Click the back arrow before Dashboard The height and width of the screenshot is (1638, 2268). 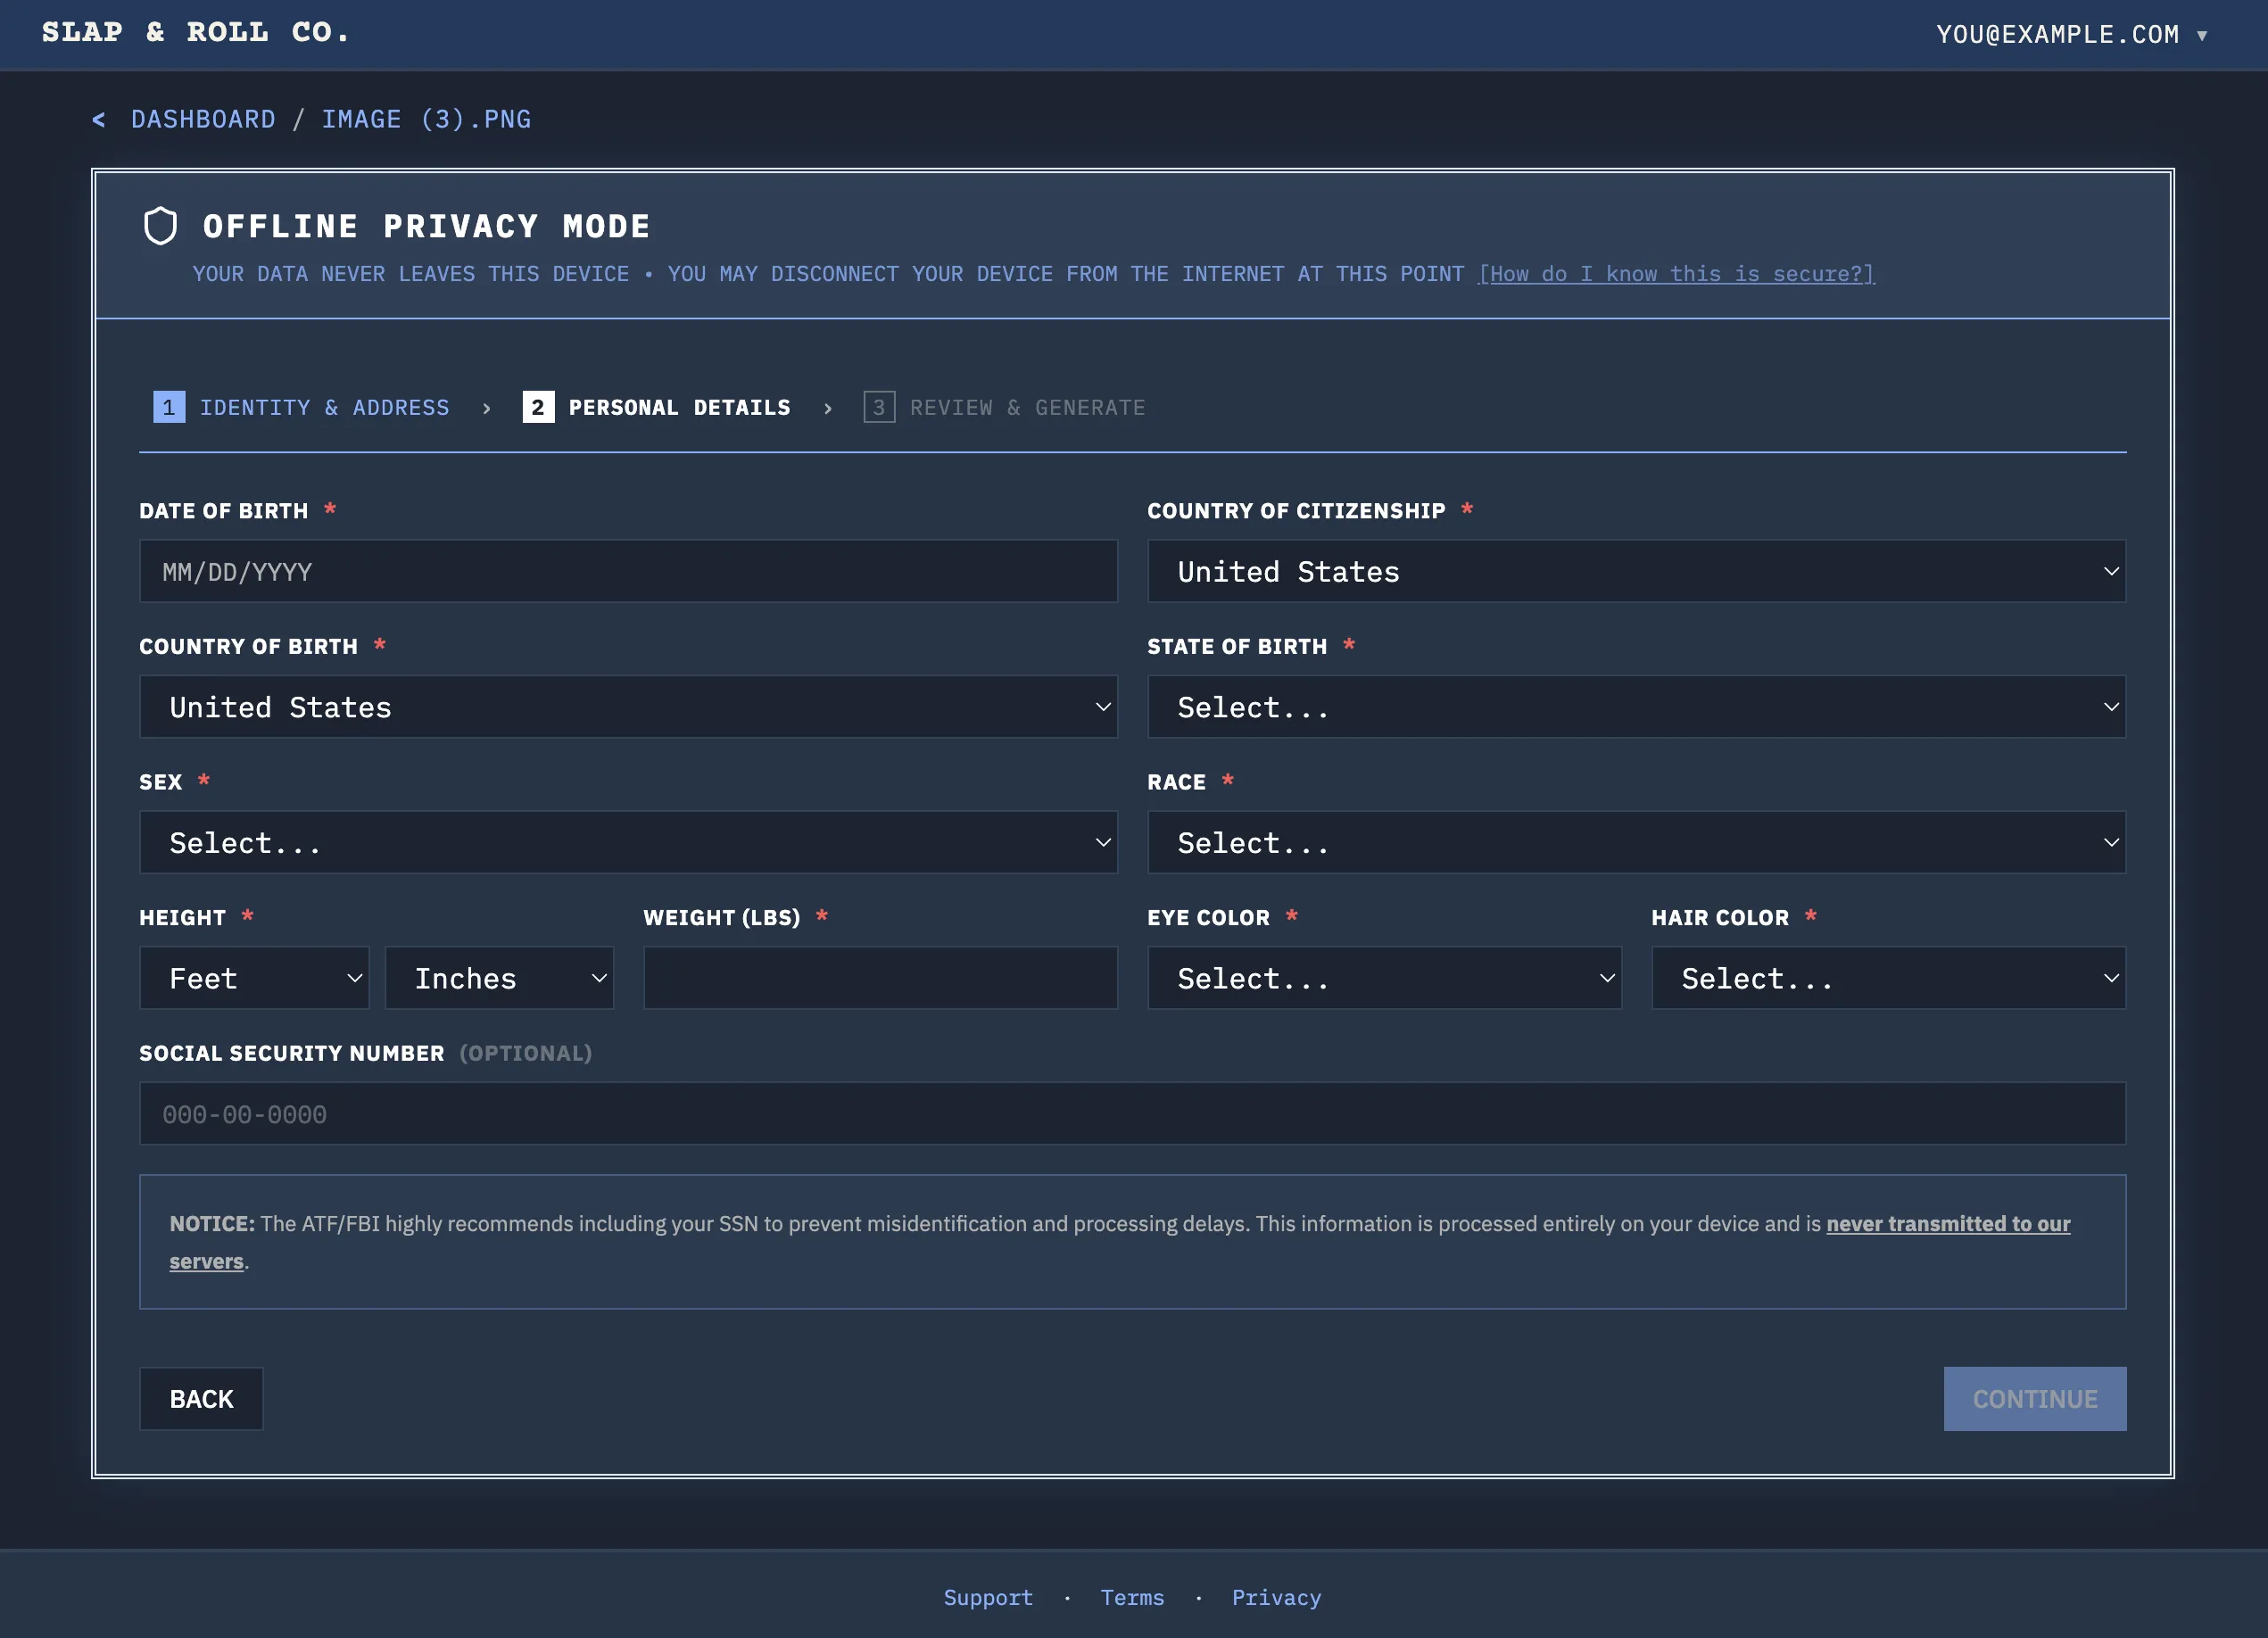click(x=99, y=120)
